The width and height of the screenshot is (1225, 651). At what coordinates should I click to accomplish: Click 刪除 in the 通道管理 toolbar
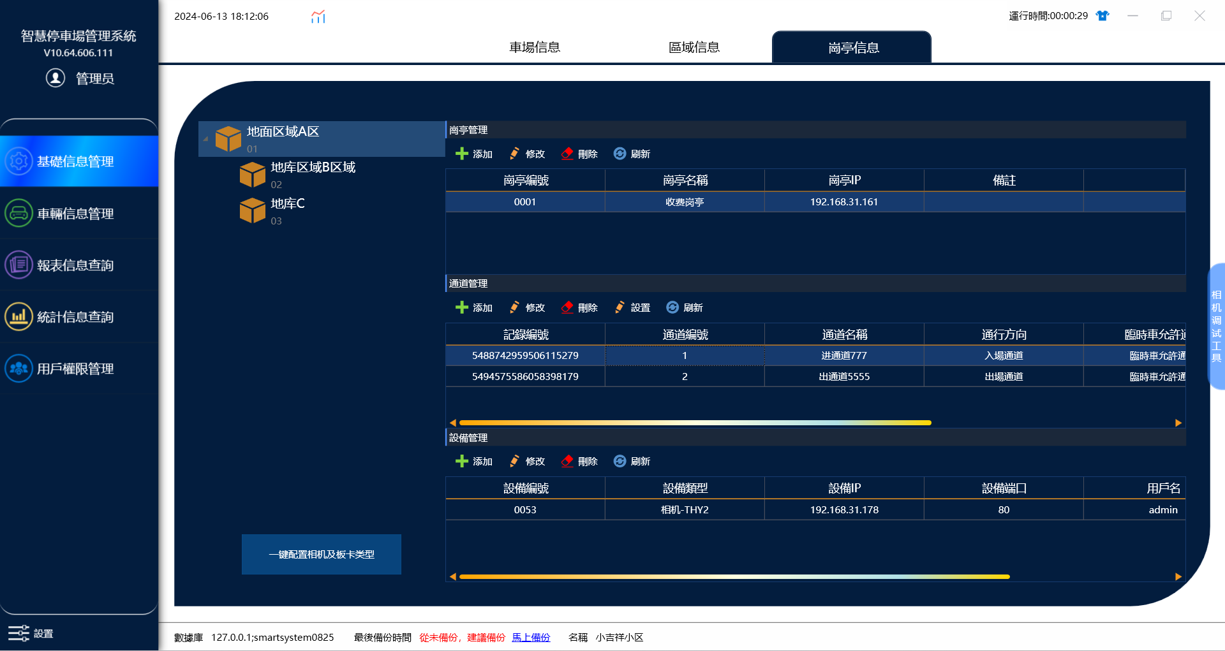click(579, 307)
